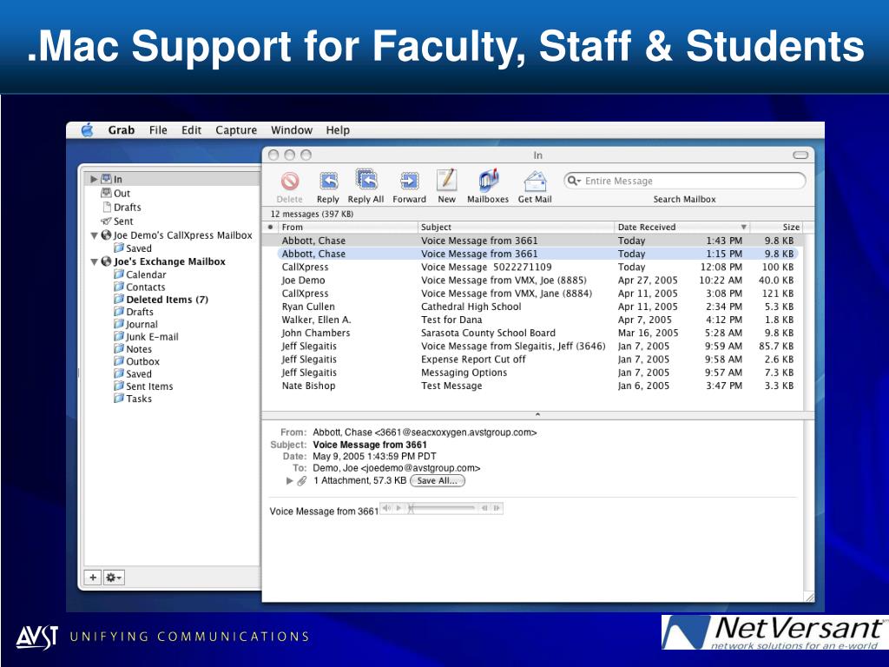Open the Contacts folder

pos(145,287)
